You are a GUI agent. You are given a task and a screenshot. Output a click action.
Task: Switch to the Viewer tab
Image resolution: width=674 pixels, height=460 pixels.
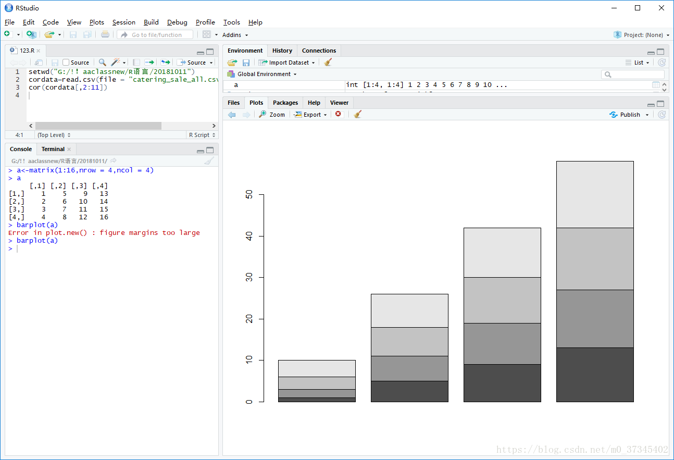[339, 103]
